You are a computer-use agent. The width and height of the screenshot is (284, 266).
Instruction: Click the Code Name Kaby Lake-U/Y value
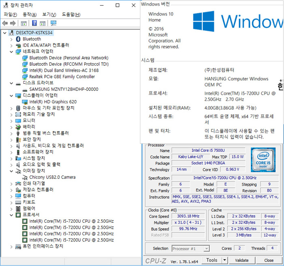click(x=191, y=157)
